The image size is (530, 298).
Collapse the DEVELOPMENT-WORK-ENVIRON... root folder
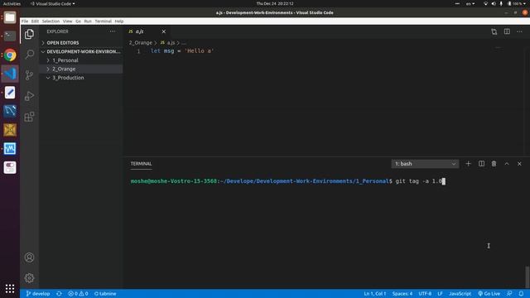(81, 51)
